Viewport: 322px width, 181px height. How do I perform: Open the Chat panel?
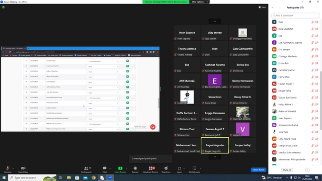point(105,169)
